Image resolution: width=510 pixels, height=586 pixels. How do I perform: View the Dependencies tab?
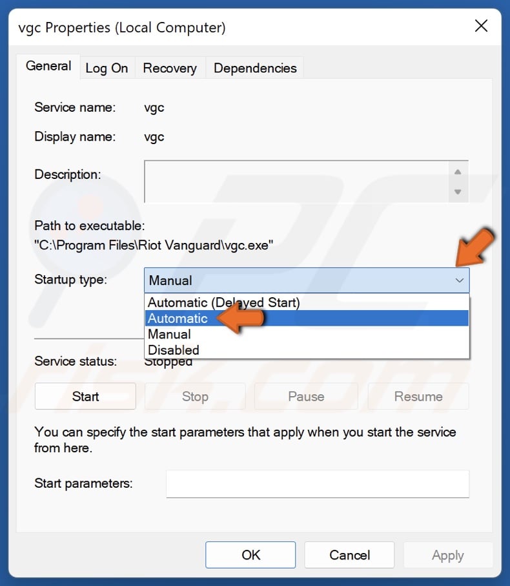coord(254,67)
